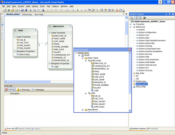175x135 pixels.
Task: Click Show All Files icon in Solution Explorer
Action: [136, 18]
